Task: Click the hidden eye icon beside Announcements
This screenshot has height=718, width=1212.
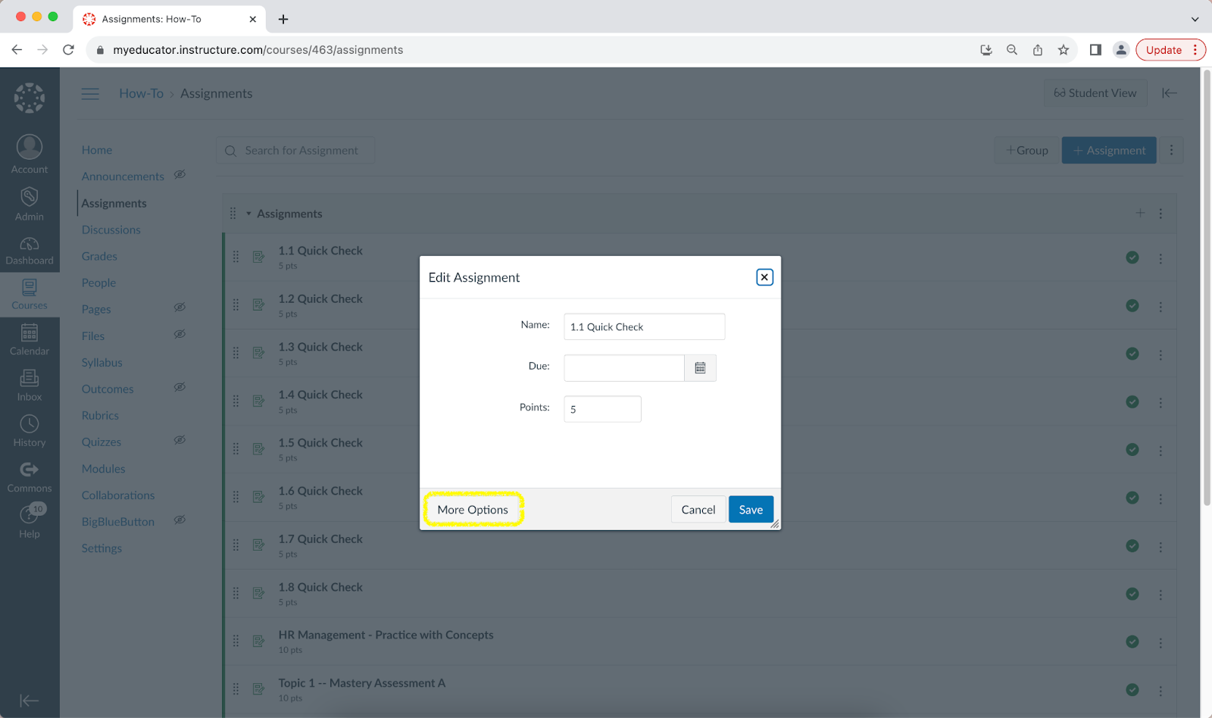Action: pyautogui.click(x=180, y=175)
